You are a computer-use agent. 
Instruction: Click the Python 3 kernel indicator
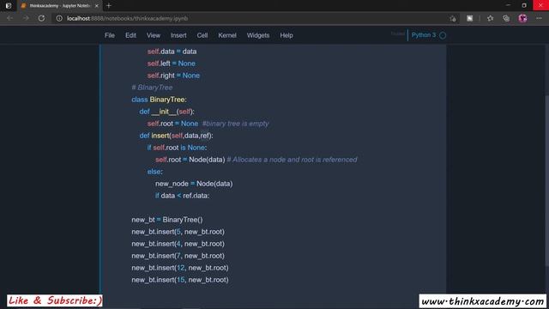click(x=424, y=35)
